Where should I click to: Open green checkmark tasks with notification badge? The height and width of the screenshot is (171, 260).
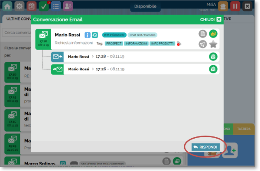click(x=44, y=6)
